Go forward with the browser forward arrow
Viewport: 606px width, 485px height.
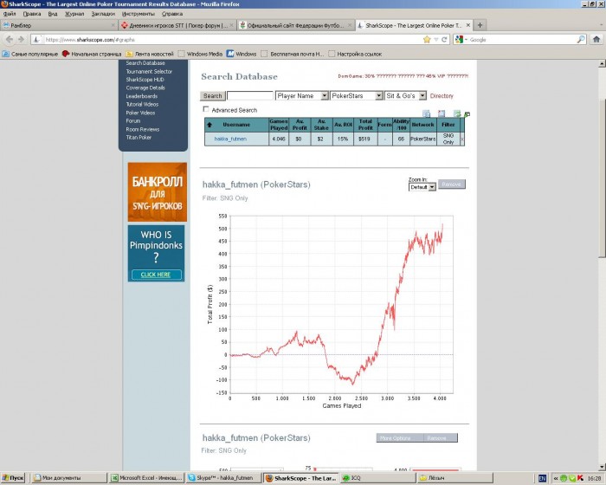22,40
